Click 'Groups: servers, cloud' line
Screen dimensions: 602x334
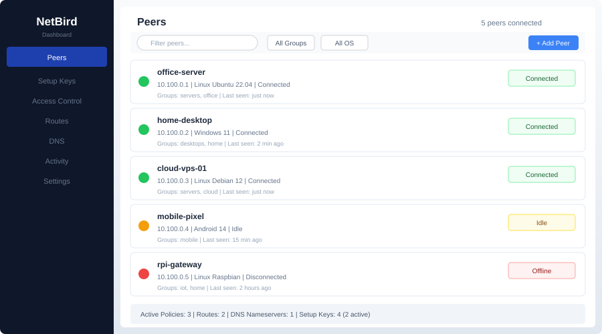[215, 192]
